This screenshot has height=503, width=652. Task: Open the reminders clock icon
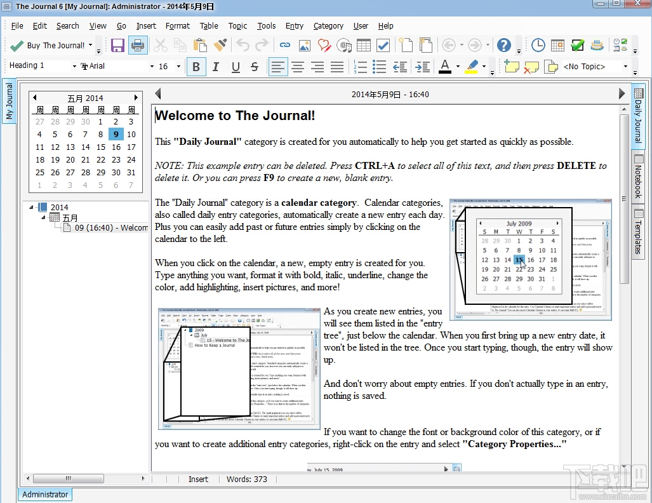(538, 45)
